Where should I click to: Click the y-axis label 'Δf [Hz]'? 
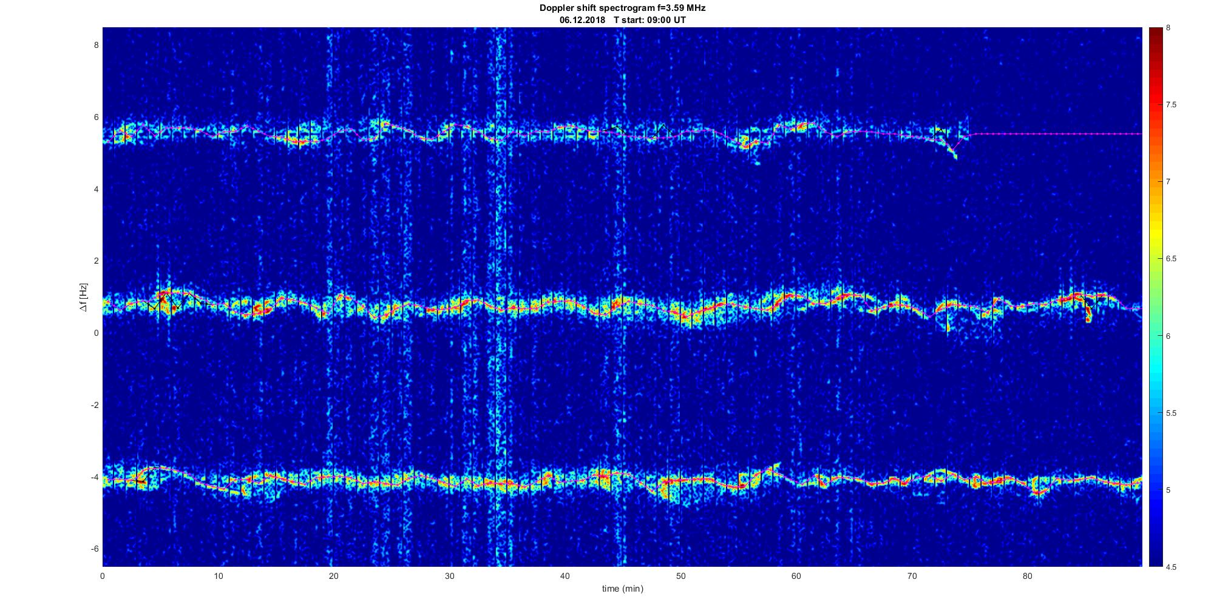(84, 297)
